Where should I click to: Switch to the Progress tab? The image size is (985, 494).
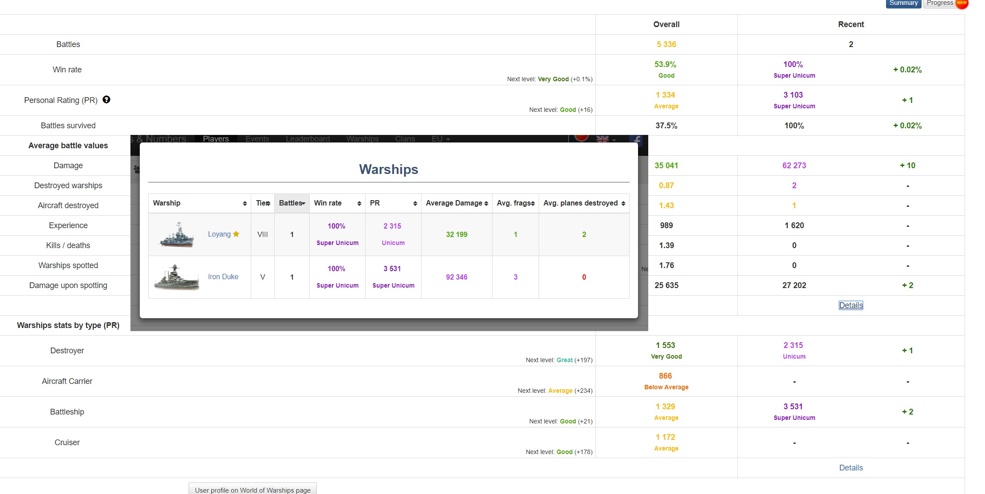940,4
